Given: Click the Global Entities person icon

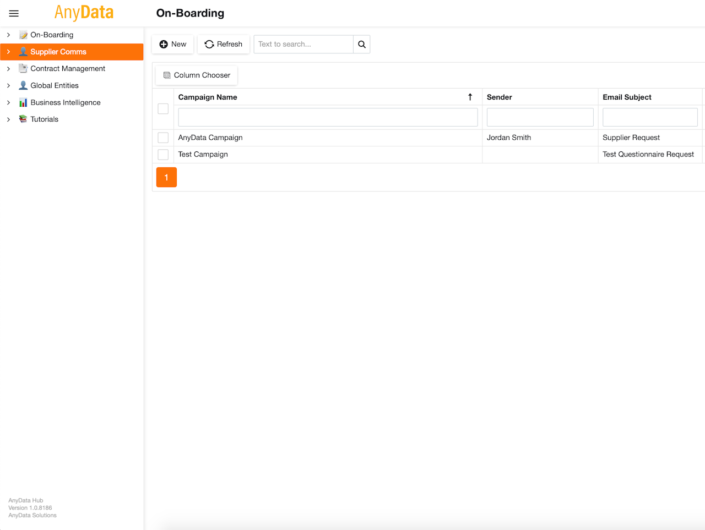Looking at the screenshot, I should click(23, 85).
